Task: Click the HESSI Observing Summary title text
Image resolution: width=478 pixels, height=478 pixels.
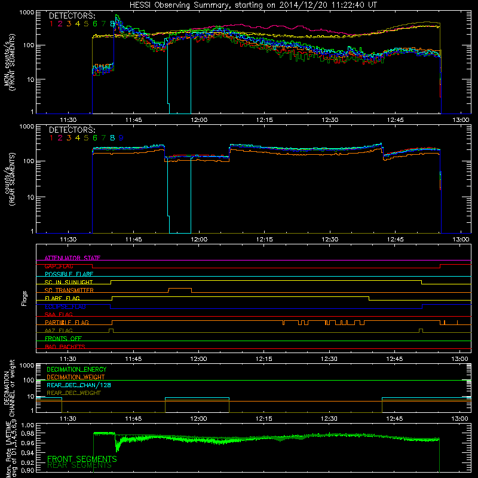Action: (x=253, y=5)
